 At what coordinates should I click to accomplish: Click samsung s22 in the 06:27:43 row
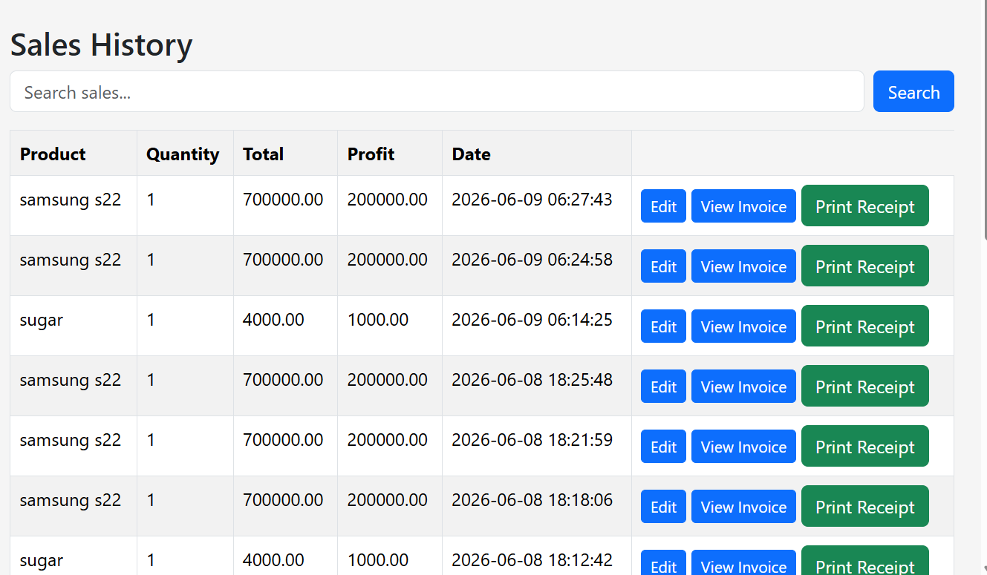pyautogui.click(x=70, y=200)
